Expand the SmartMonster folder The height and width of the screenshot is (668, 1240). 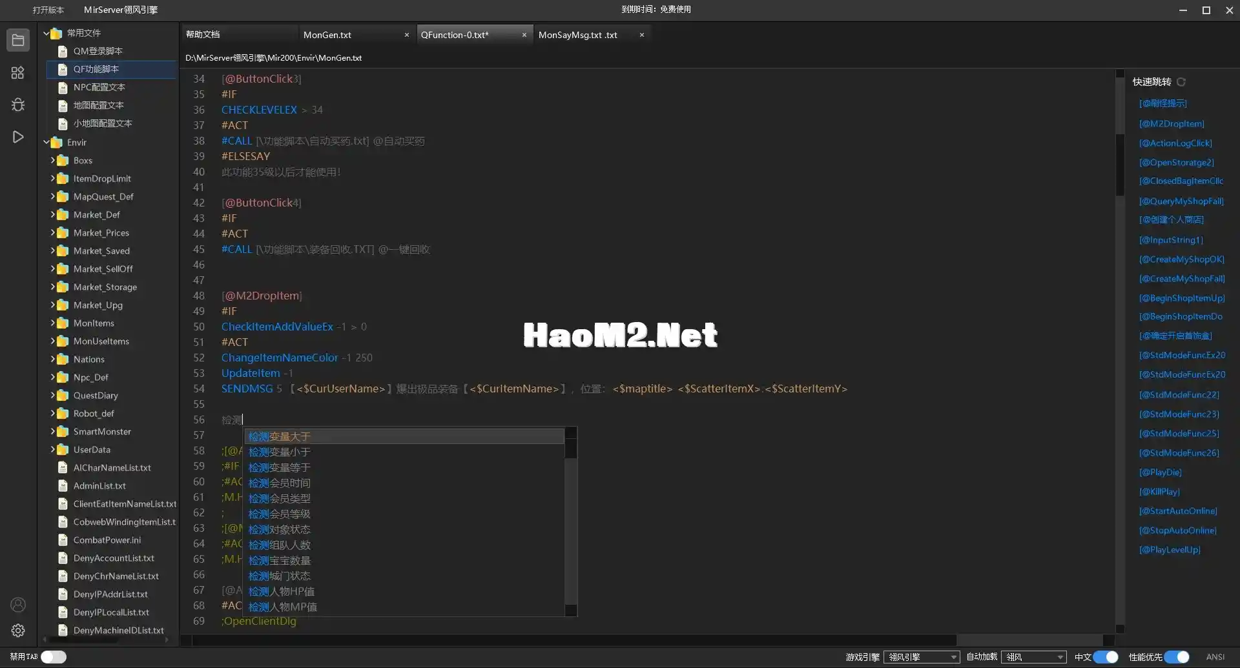[x=53, y=431]
